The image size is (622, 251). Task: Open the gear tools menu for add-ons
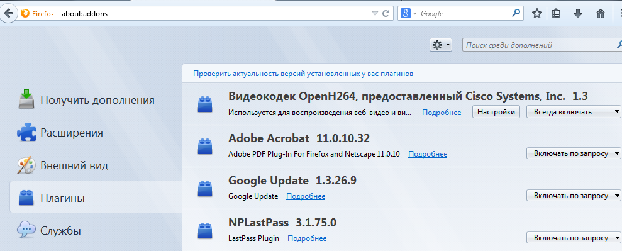point(440,45)
